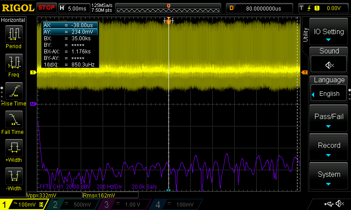Click the 5.00ms horizontal timebase field
Viewport: 351px width, 210px height.
tap(77, 8)
